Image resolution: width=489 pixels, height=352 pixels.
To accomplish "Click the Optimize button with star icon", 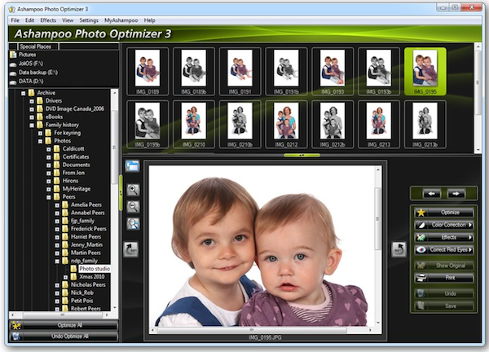I will 444,212.
